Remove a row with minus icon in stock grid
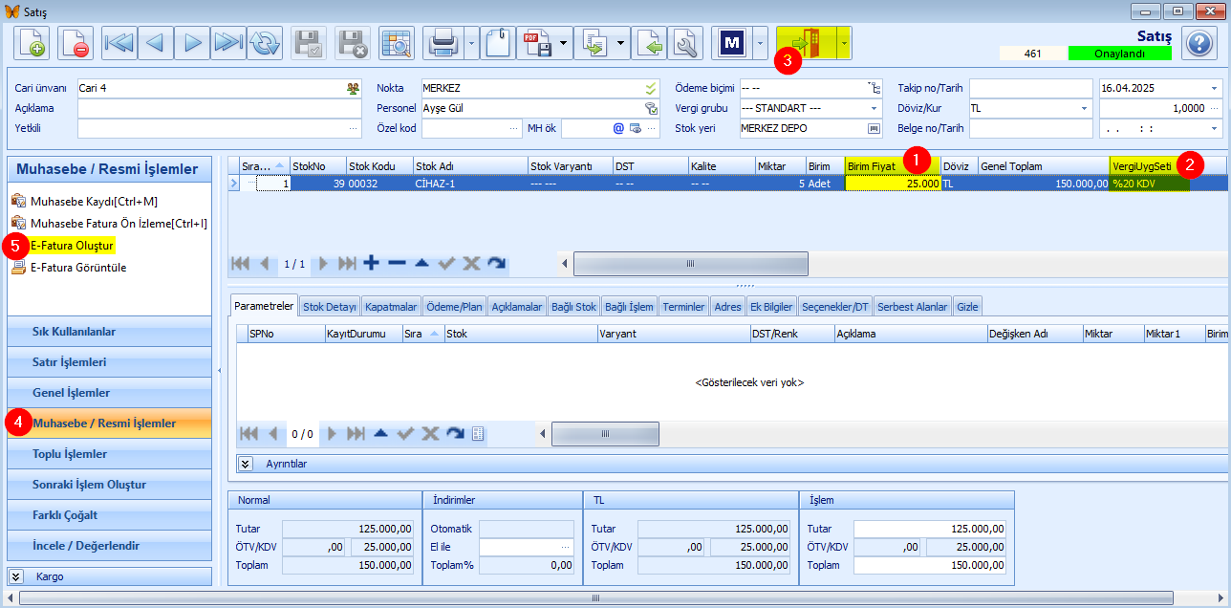The width and height of the screenshot is (1231, 608). [x=397, y=263]
